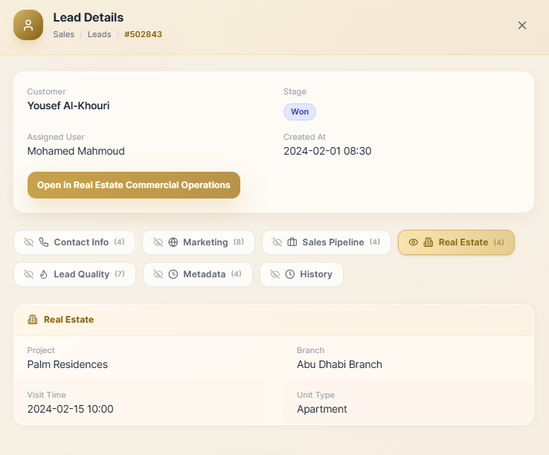Close the Lead Details panel

[522, 25]
